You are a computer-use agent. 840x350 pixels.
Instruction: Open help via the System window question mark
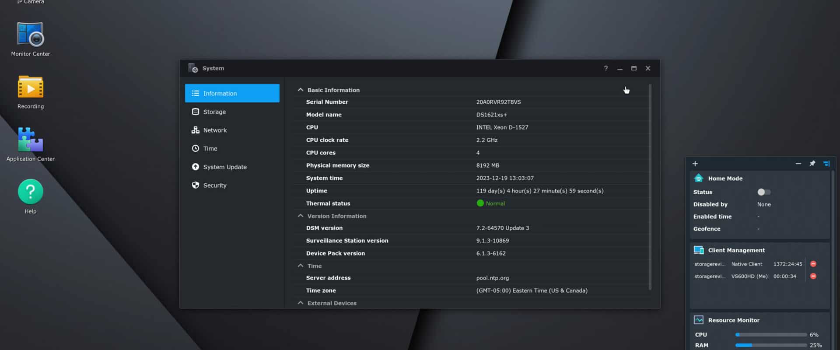[x=605, y=68]
